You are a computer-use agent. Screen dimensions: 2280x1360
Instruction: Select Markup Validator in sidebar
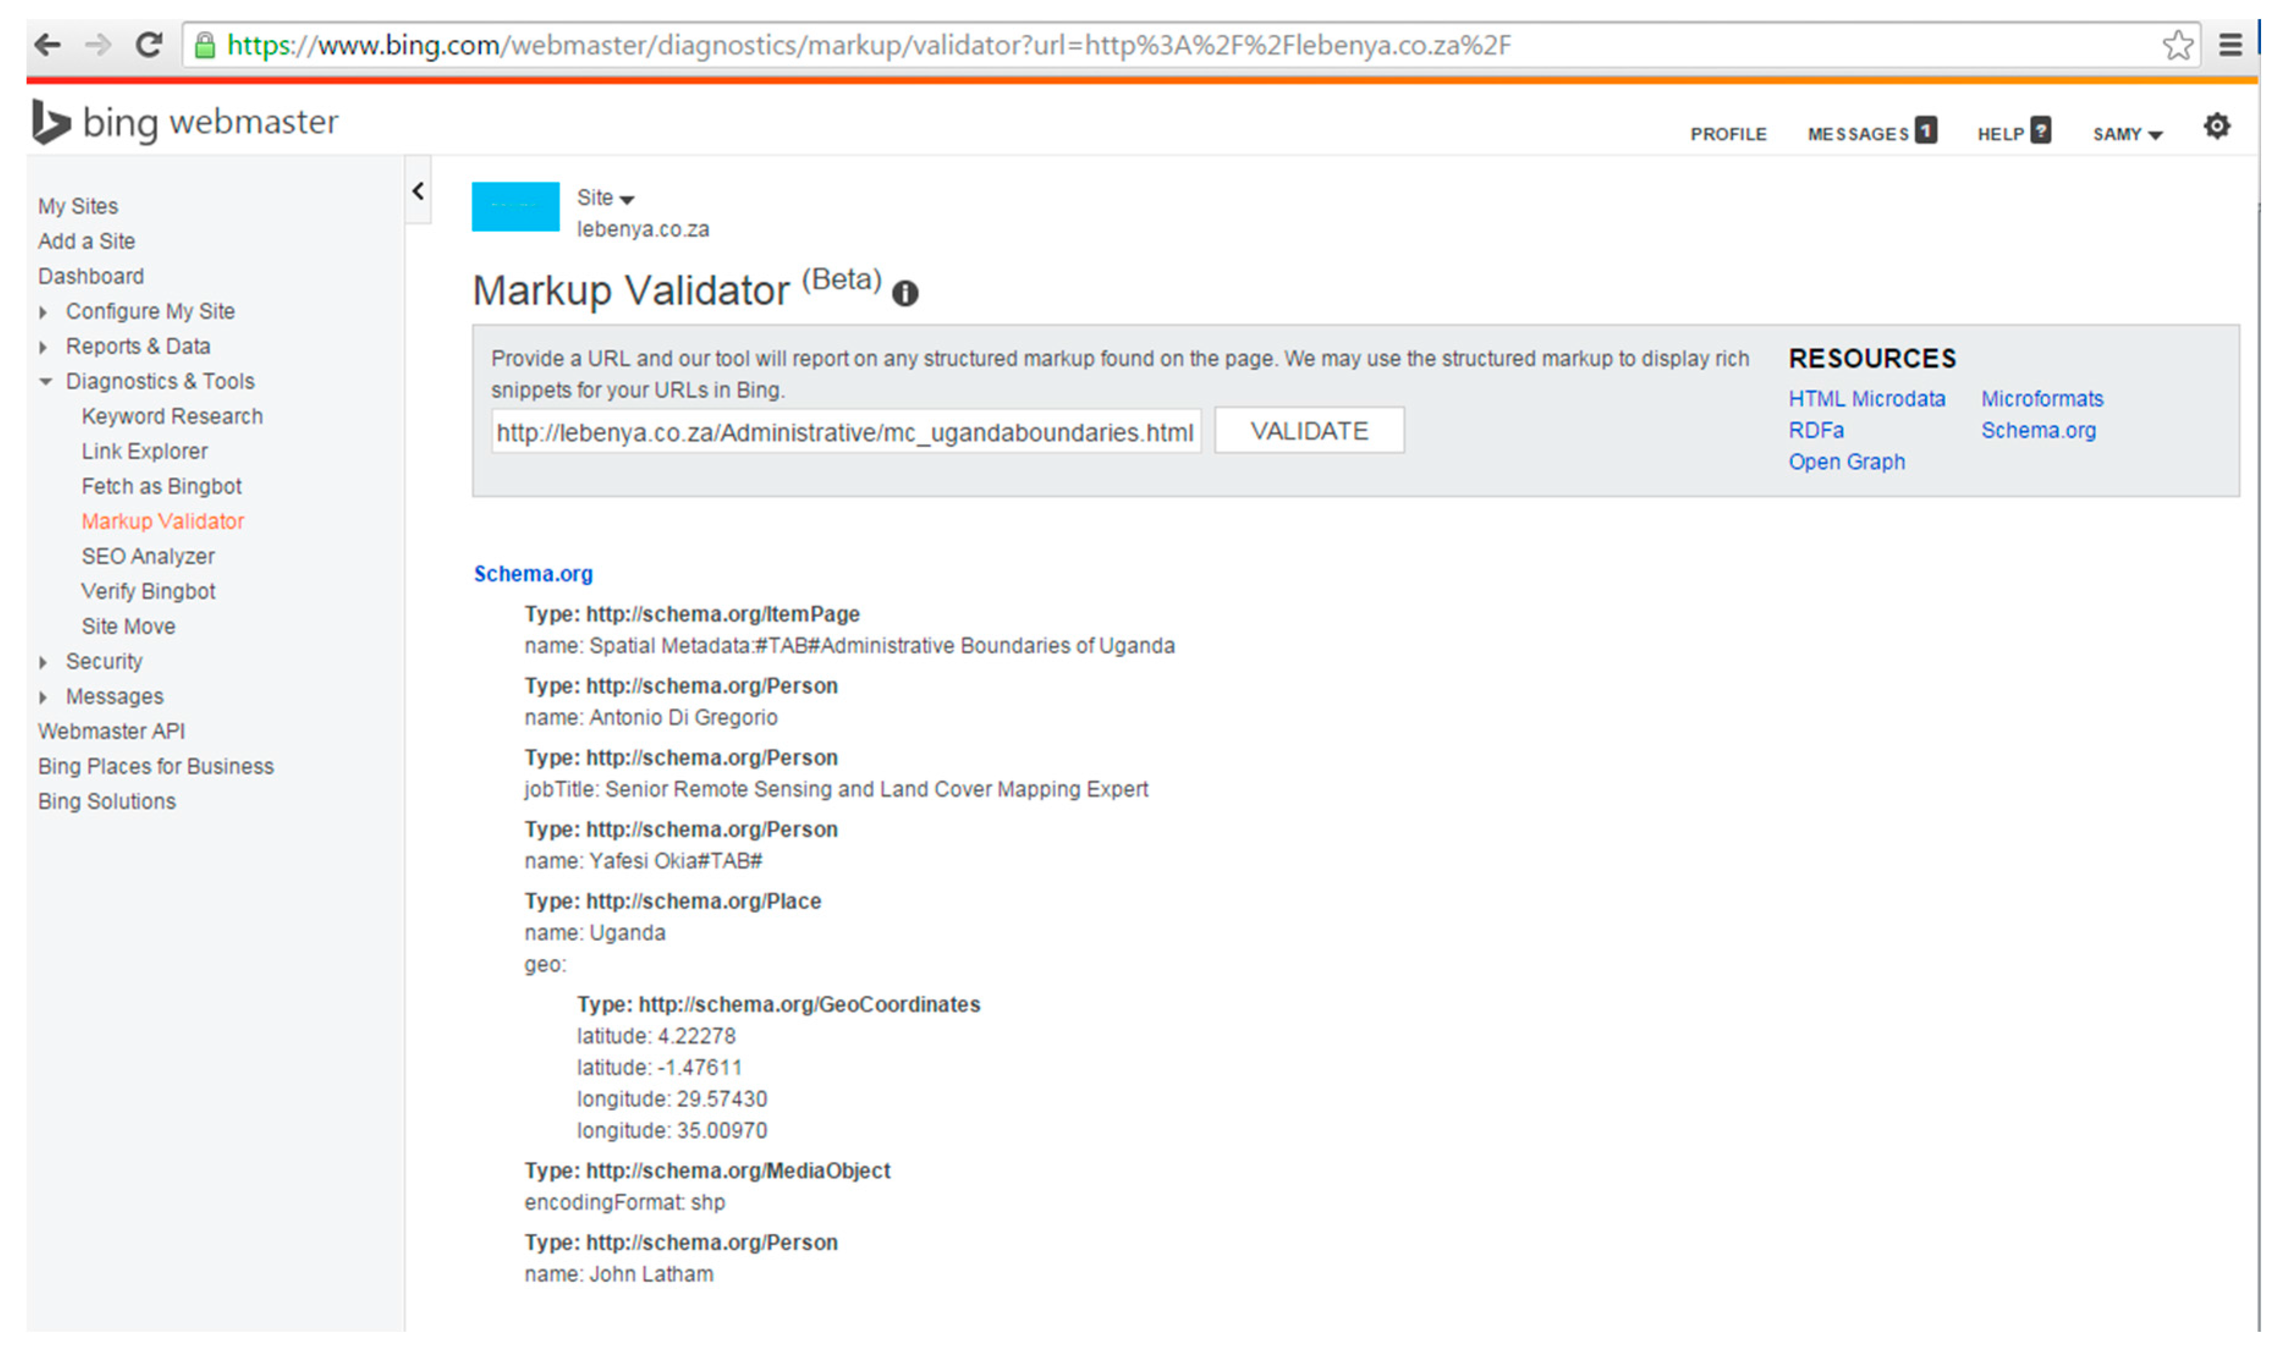click(163, 521)
